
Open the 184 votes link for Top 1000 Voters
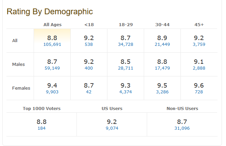[x=41, y=128]
